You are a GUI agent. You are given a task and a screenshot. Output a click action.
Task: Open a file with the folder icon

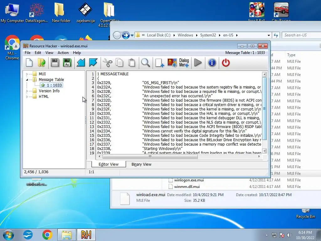pos(42,62)
